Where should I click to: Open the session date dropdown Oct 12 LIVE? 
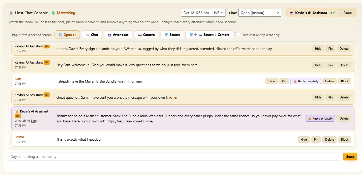tap(203, 13)
